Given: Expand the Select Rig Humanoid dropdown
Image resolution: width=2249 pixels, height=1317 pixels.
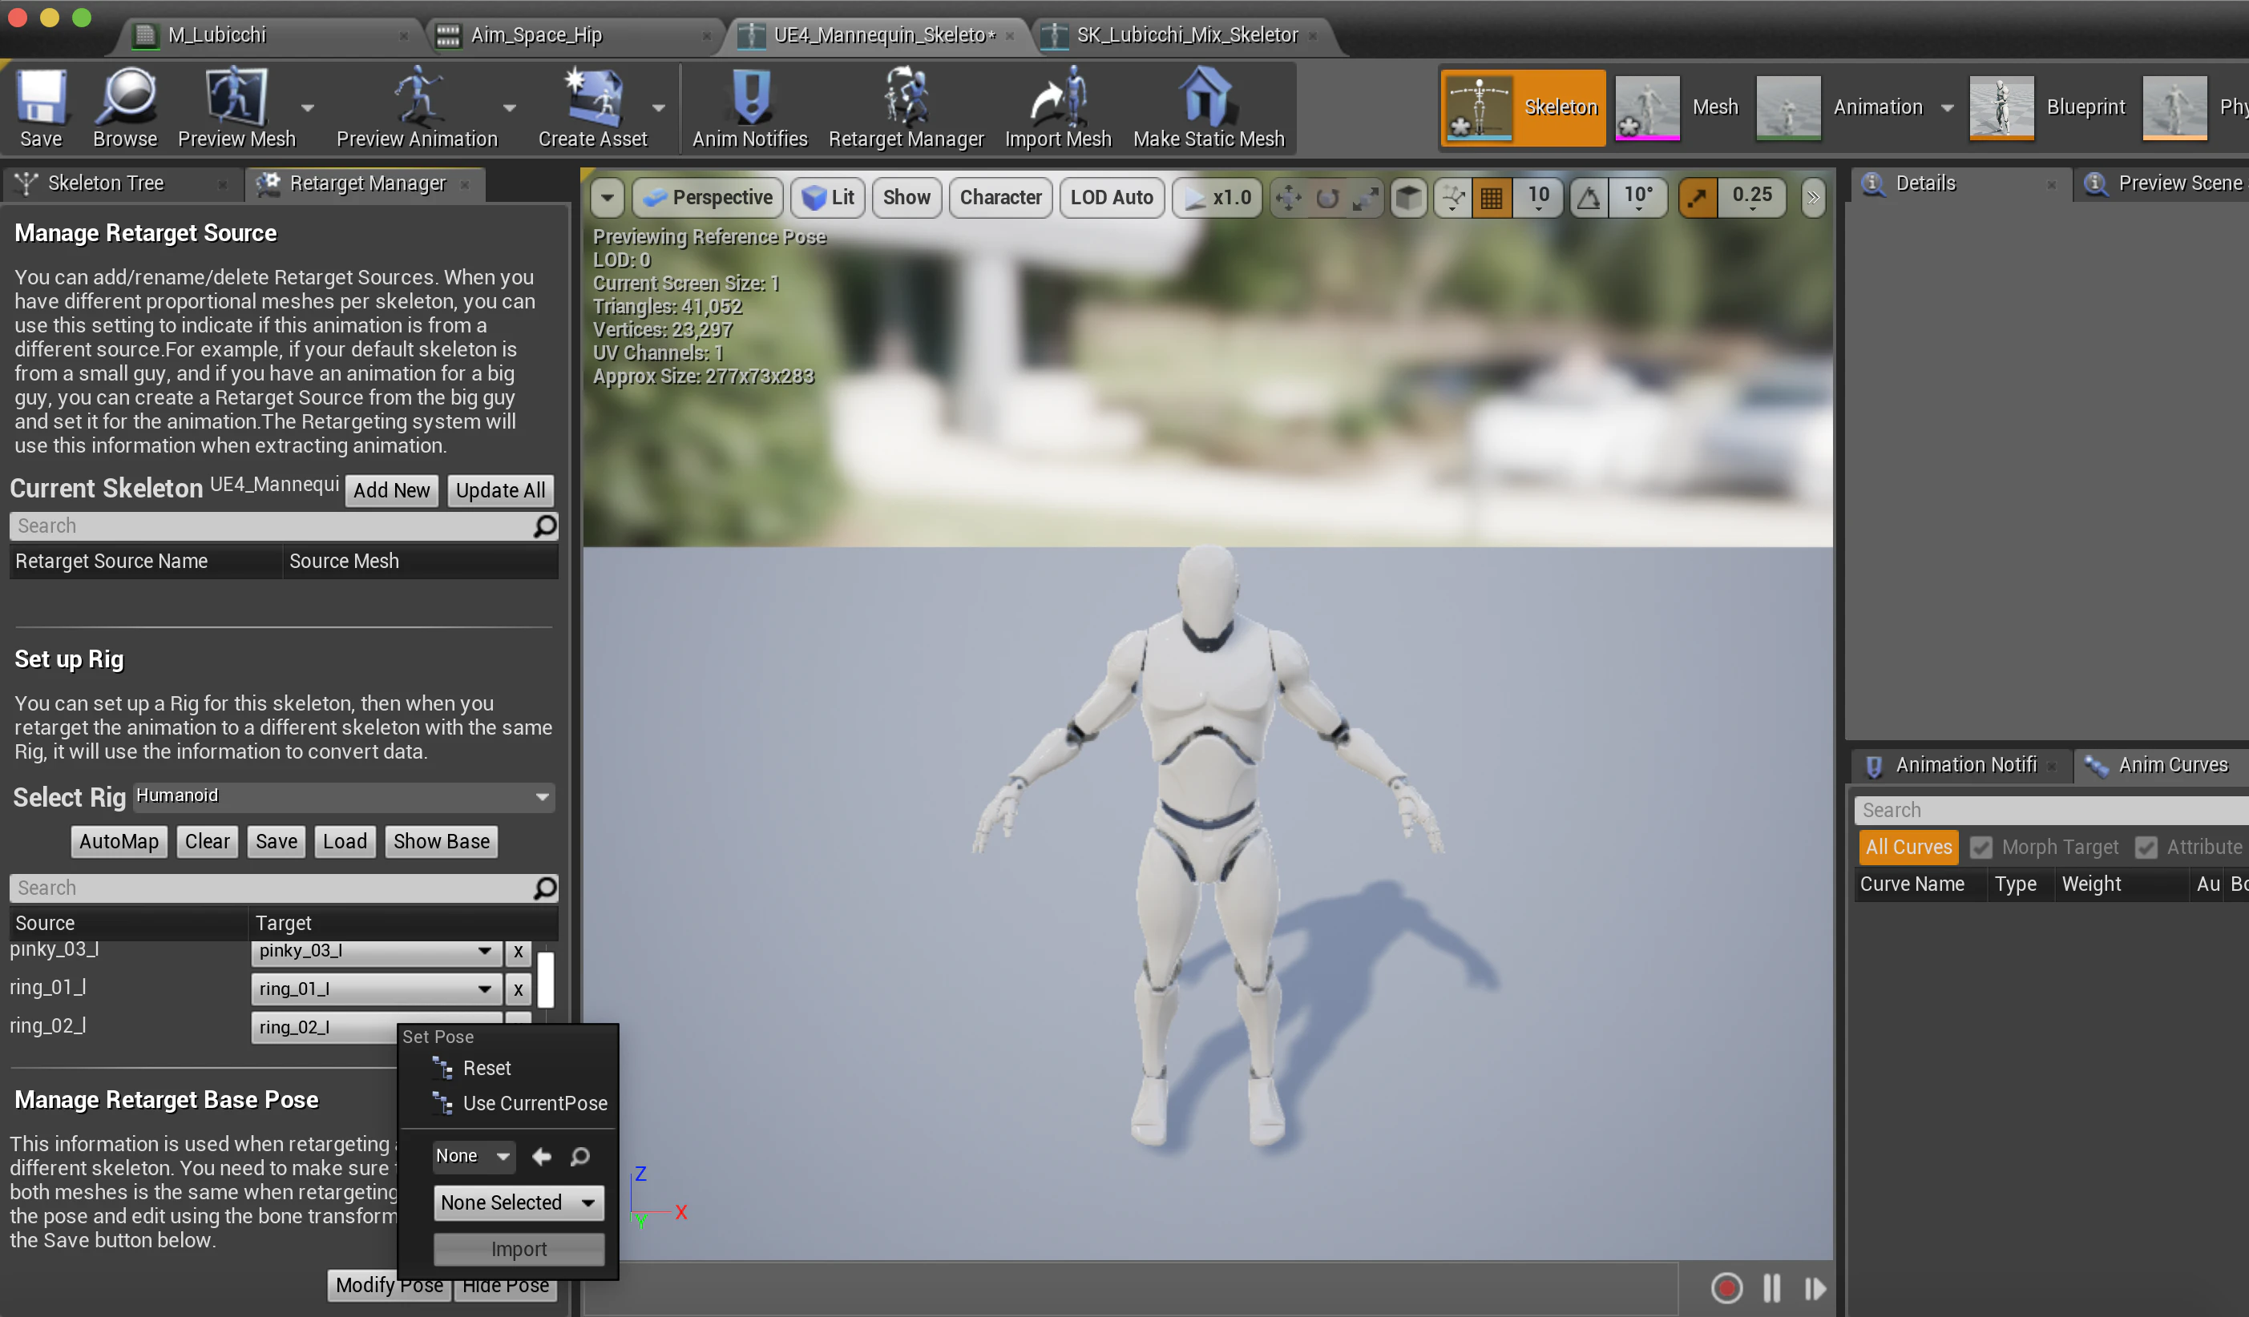Looking at the screenshot, I should 344,796.
